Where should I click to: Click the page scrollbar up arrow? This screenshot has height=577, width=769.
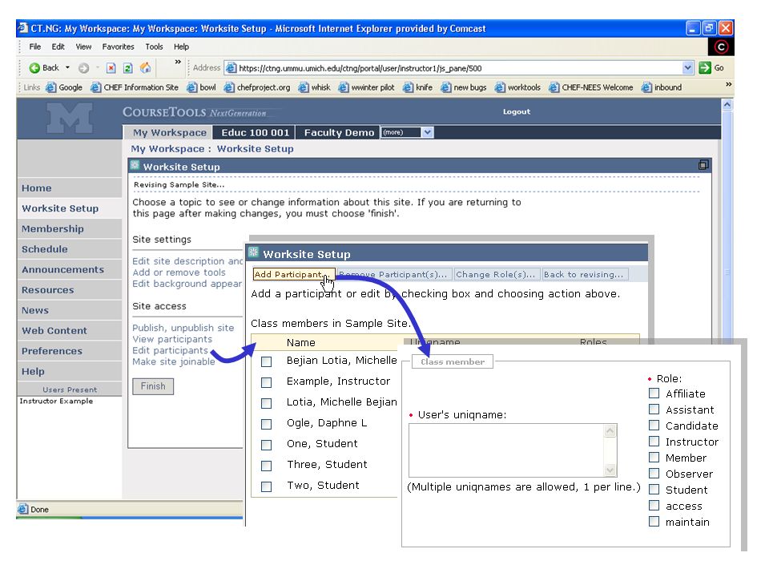coord(727,104)
